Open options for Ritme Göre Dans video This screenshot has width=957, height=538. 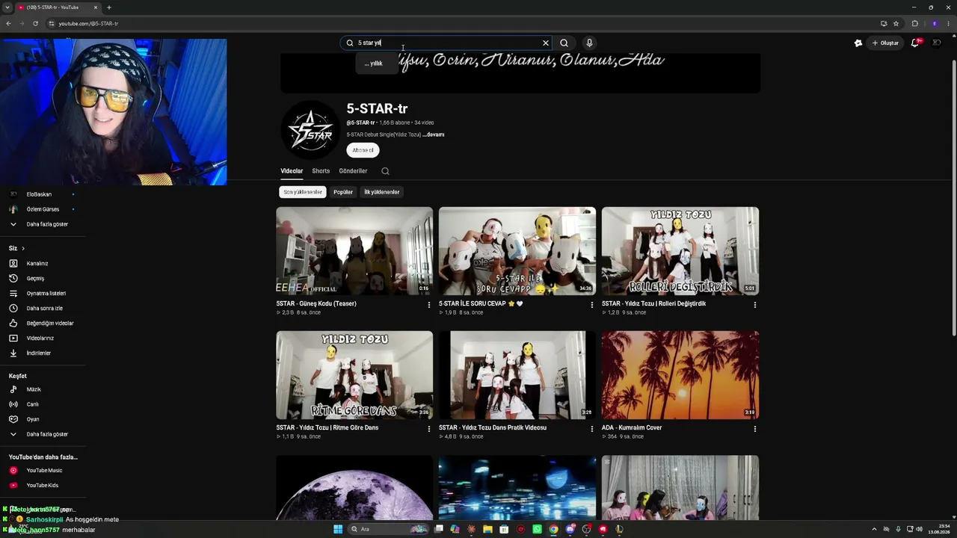point(429,429)
